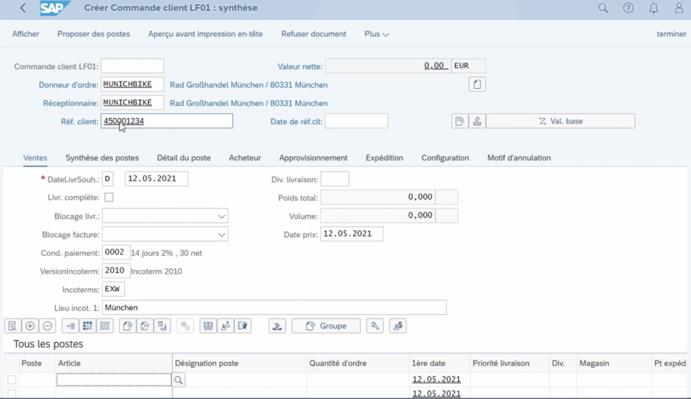The height and width of the screenshot is (399, 691).
Task: Click the Val. base button
Action: [x=560, y=121]
